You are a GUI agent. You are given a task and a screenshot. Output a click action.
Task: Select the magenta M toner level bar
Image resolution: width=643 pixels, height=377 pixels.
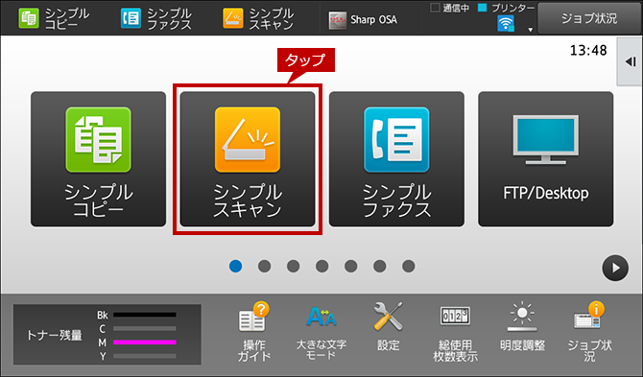click(x=145, y=342)
